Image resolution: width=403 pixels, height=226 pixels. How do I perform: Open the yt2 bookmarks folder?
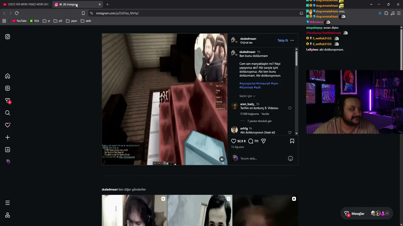[x=58, y=21]
